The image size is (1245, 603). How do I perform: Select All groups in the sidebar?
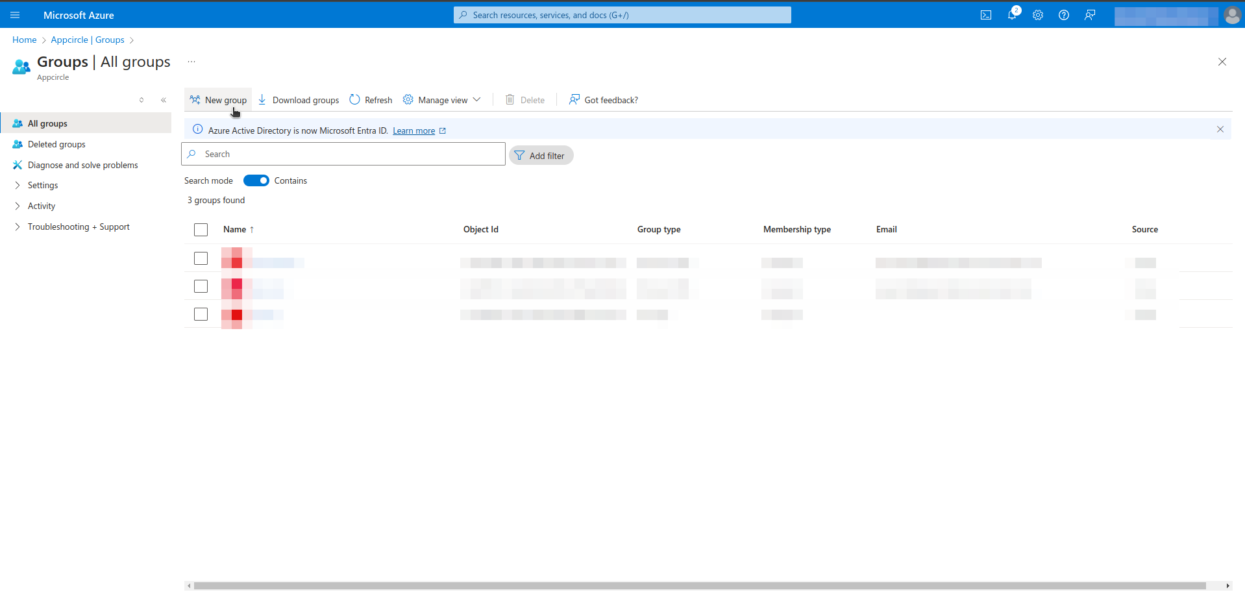coord(86,123)
